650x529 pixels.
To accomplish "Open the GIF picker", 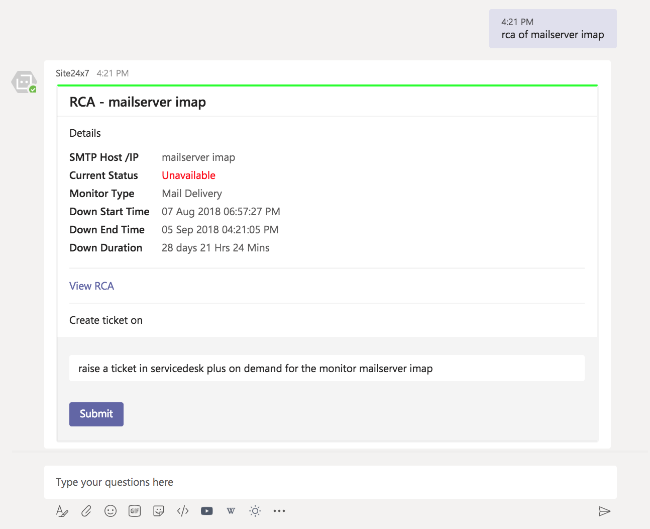I will [135, 511].
